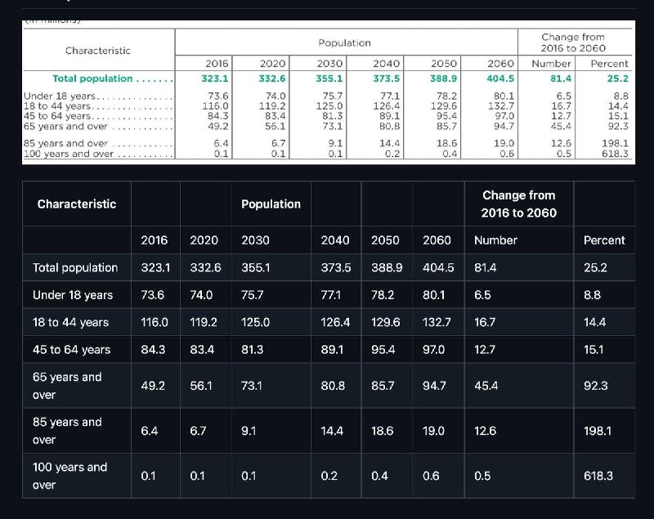
Task: Select the Population header in the dark table
Action: [271, 204]
